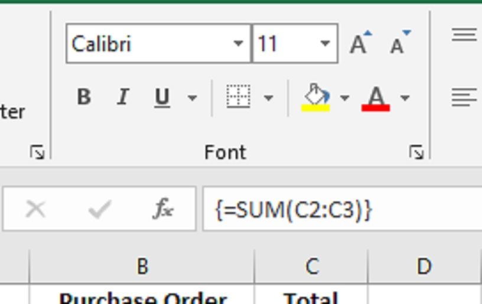The width and height of the screenshot is (482, 304).
Task: Select column D header
Action: (x=424, y=266)
